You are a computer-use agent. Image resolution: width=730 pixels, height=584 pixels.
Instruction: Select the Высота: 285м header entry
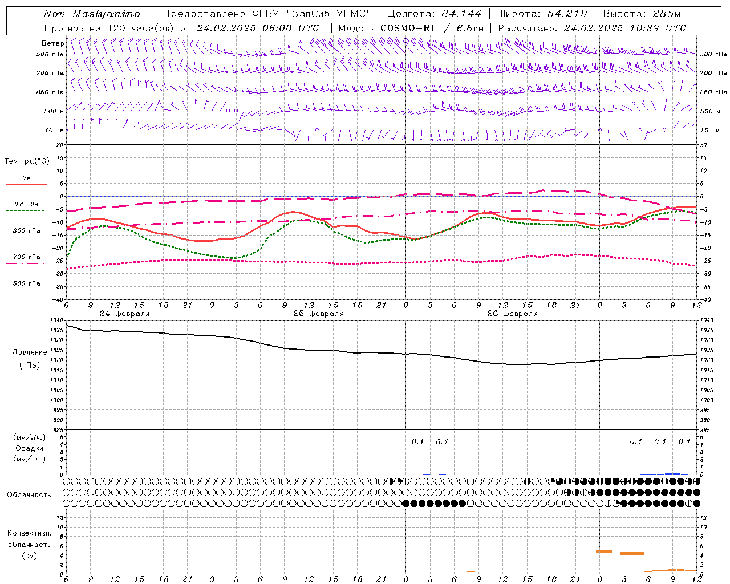tap(642, 14)
